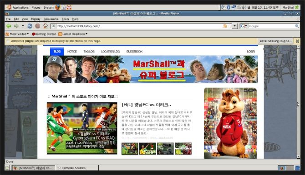Expand the Most Visited bookmarks folder
305x175 pixels.
click(17, 34)
